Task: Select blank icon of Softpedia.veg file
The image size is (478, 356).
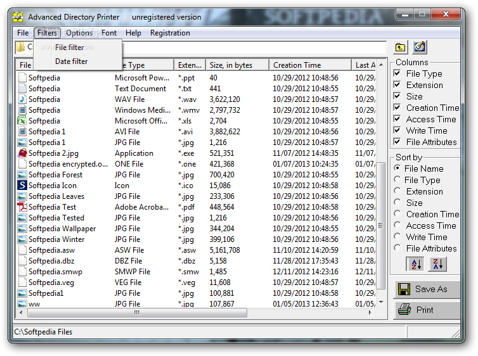Action: click(x=22, y=283)
